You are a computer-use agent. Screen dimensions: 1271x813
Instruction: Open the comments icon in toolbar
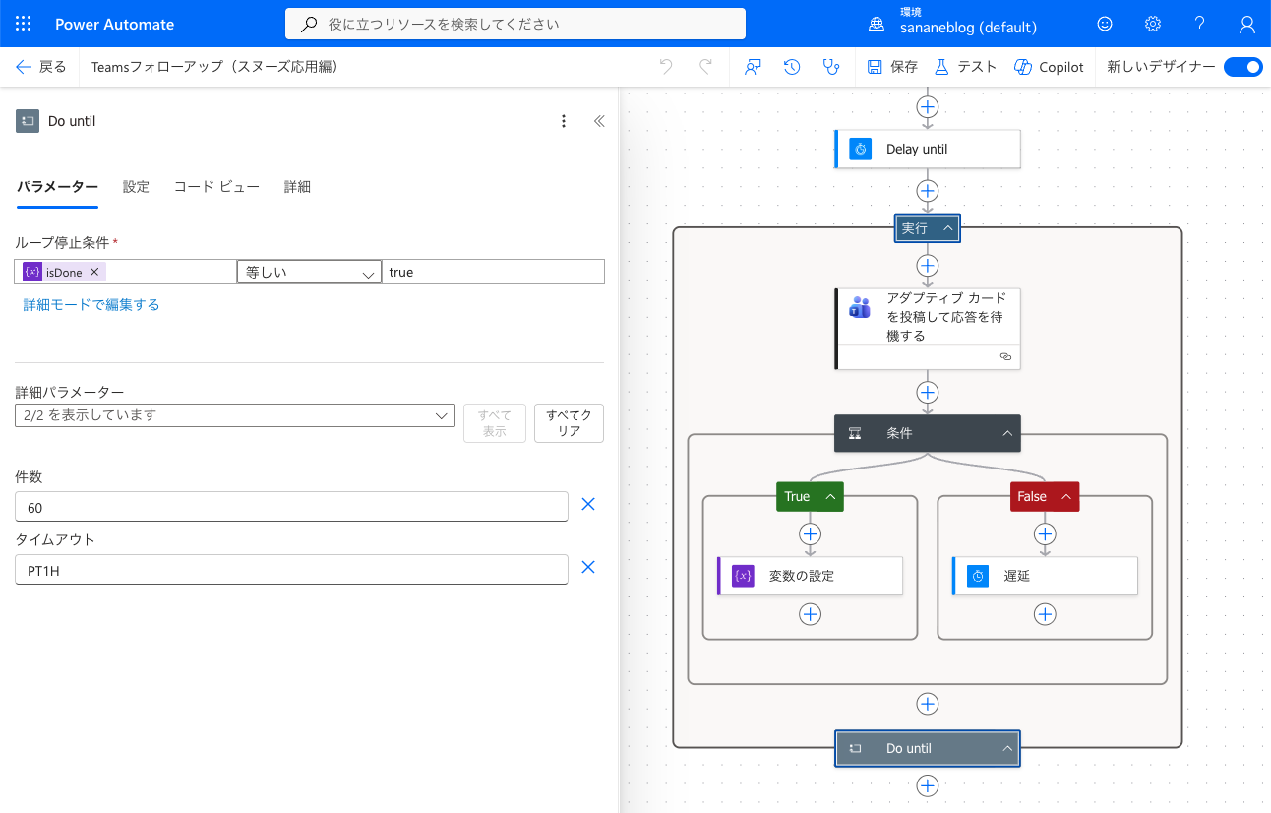754,67
